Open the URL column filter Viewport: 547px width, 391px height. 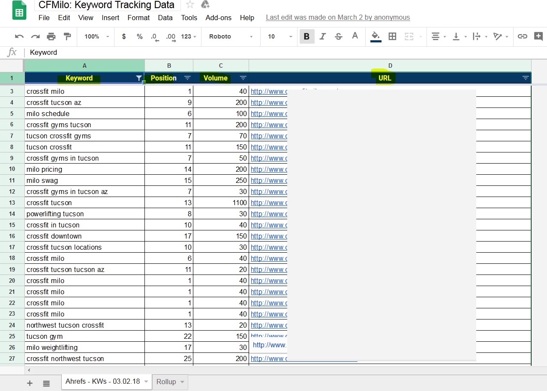(x=526, y=78)
